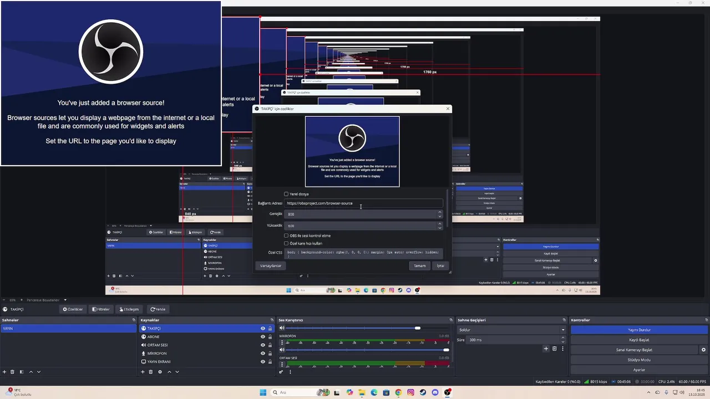Move the scene up in the Sahneler panel

pos(31,372)
